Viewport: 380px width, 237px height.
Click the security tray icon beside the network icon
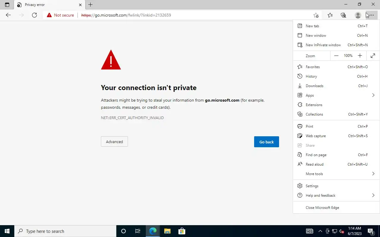pos(327,231)
